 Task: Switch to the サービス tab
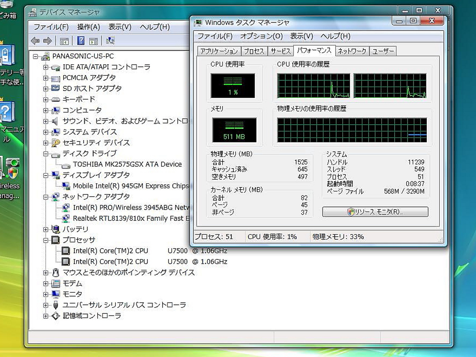(280, 51)
